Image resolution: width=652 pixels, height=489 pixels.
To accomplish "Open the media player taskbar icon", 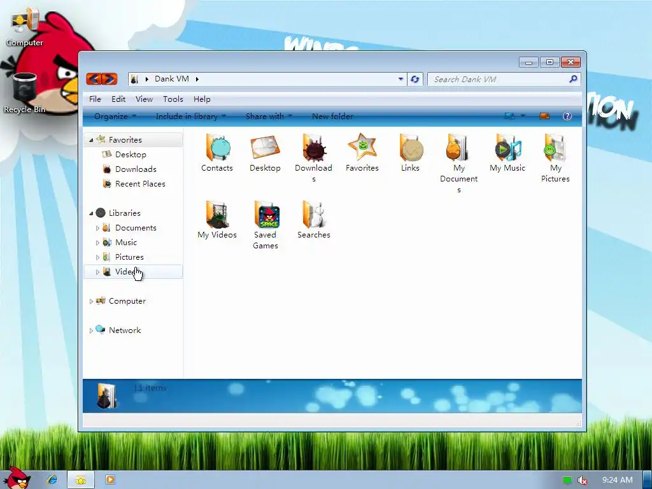I will (x=110, y=479).
